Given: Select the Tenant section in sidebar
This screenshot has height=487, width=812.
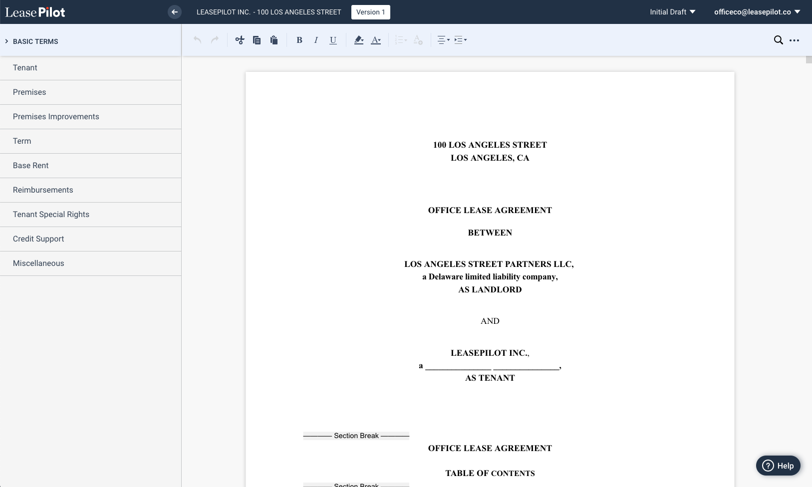Looking at the screenshot, I should (25, 67).
